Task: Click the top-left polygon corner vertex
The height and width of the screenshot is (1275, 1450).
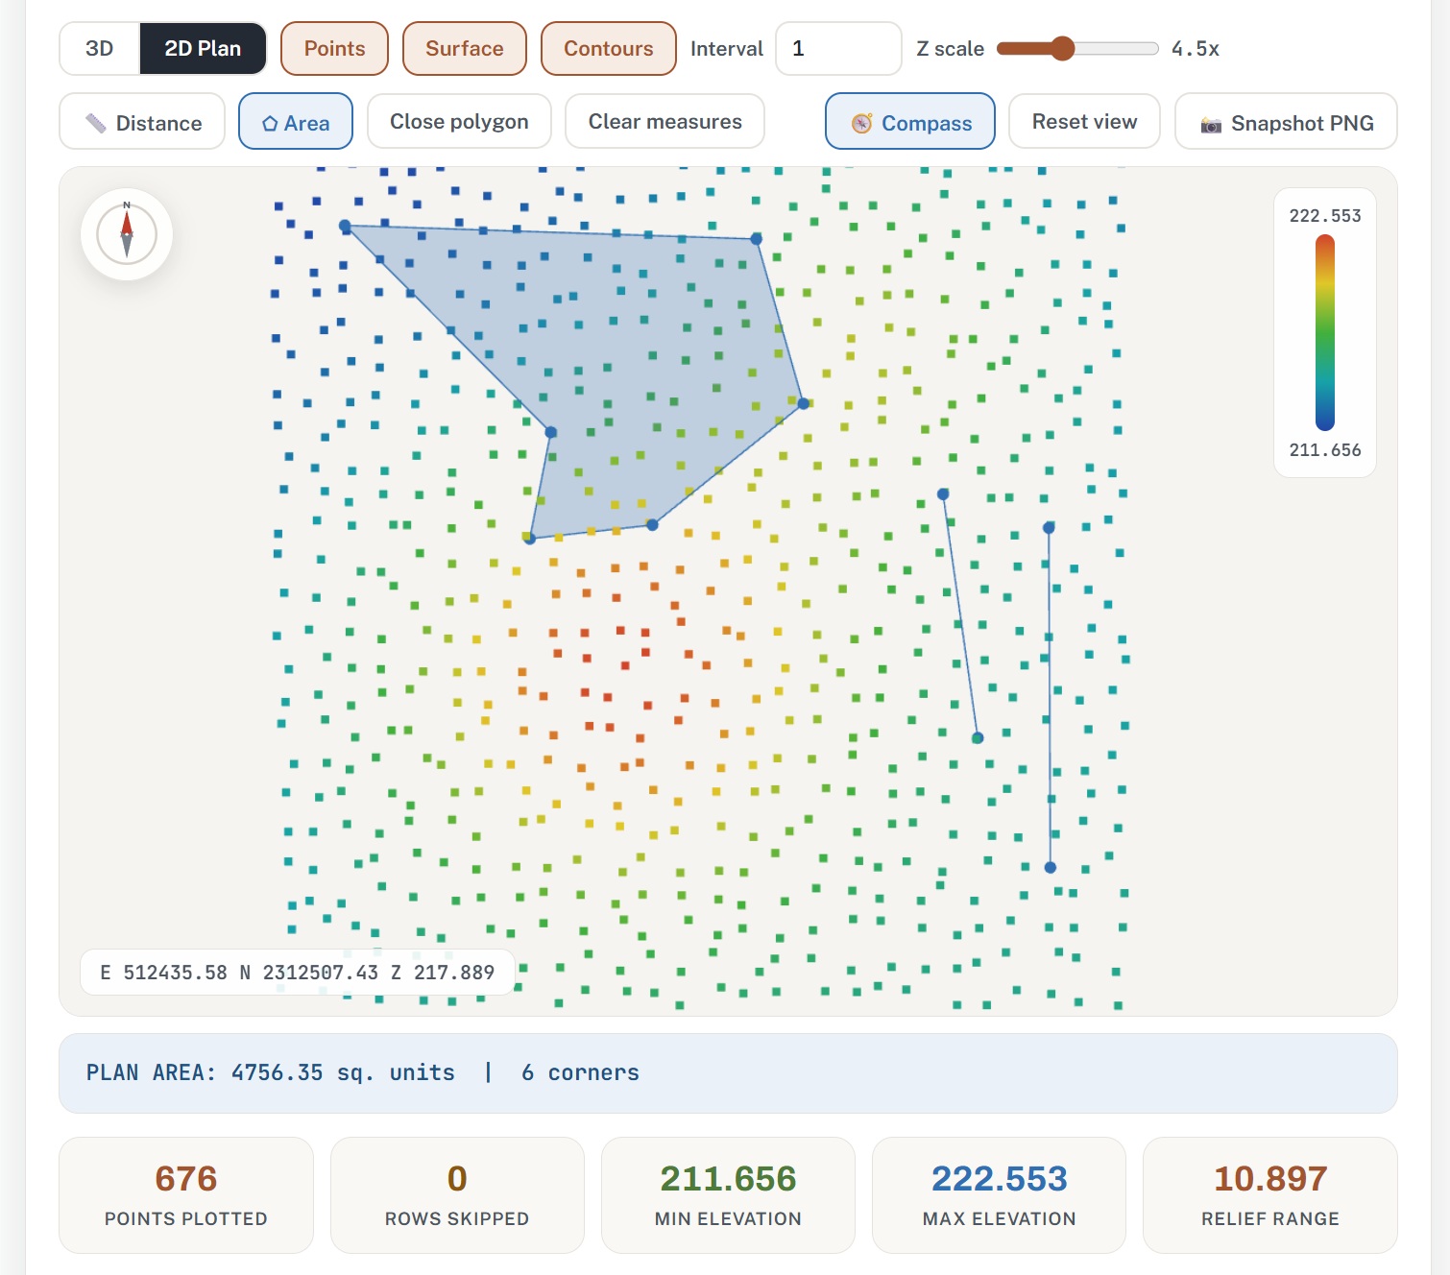Action: pyautogui.click(x=345, y=226)
